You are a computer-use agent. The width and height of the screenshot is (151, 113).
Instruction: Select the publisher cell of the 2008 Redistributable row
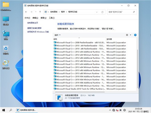(x=116, y=42)
